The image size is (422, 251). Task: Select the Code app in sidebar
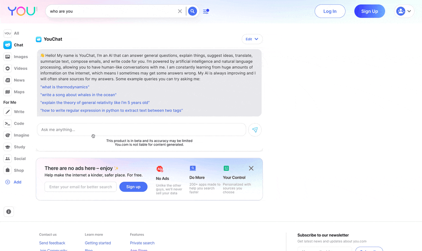pos(14,124)
